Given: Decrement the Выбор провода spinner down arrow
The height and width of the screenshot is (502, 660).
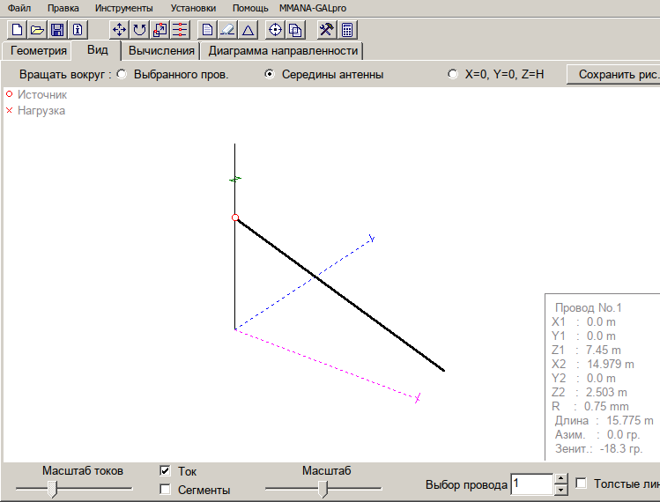Looking at the screenshot, I should point(560,490).
